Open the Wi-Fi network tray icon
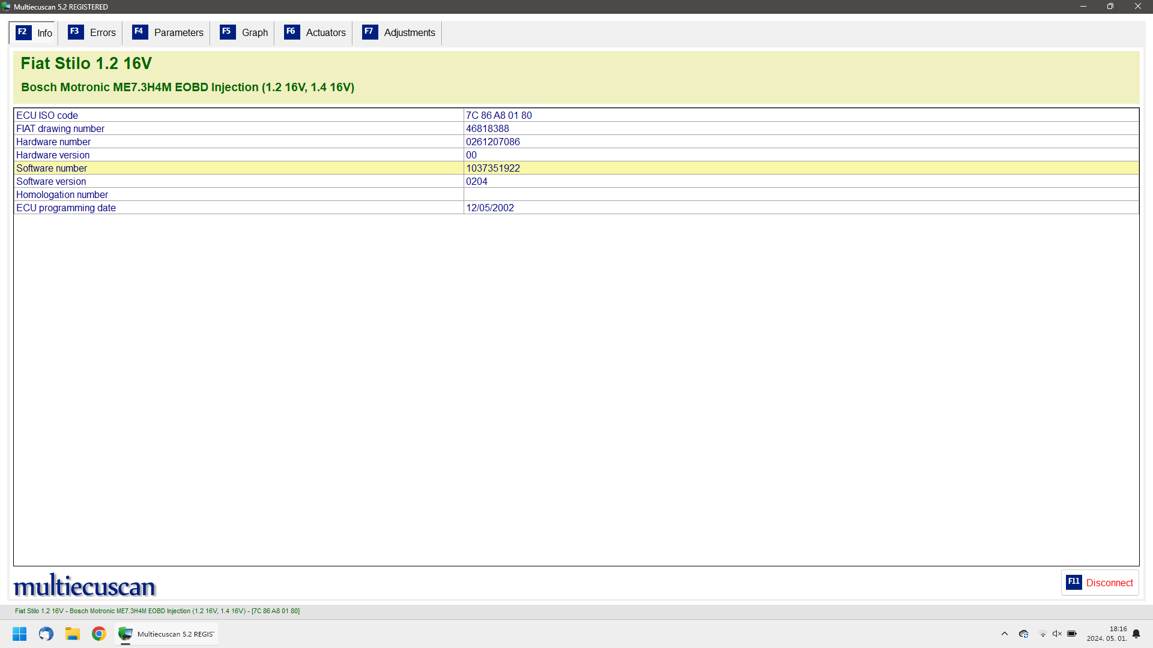Screen dimensions: 1153x648 click(1043, 634)
